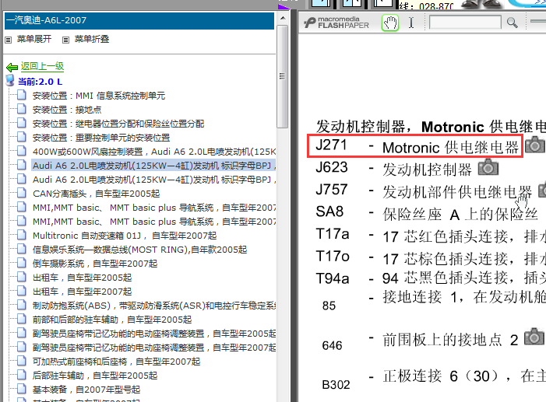Click the 85 接地连接 1 row
This screenshot has width=546, height=402.
coord(434,300)
